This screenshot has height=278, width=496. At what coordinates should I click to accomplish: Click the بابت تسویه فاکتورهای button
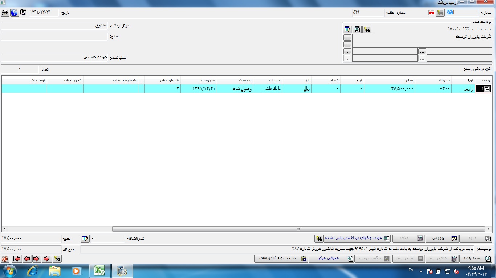click(281, 259)
